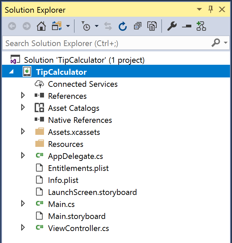Expand Main.cs file node
232x243 pixels.
pyautogui.click(x=23, y=203)
